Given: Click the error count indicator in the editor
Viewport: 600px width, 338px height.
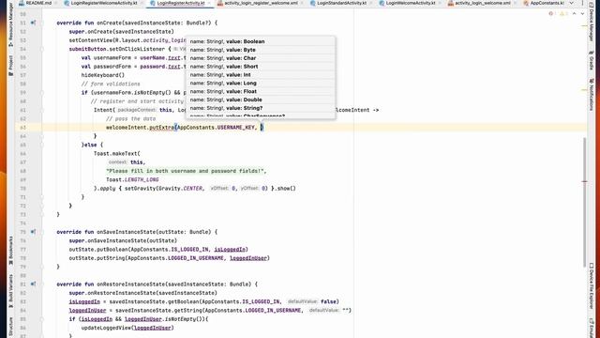Looking at the screenshot, I should click(x=552, y=13).
